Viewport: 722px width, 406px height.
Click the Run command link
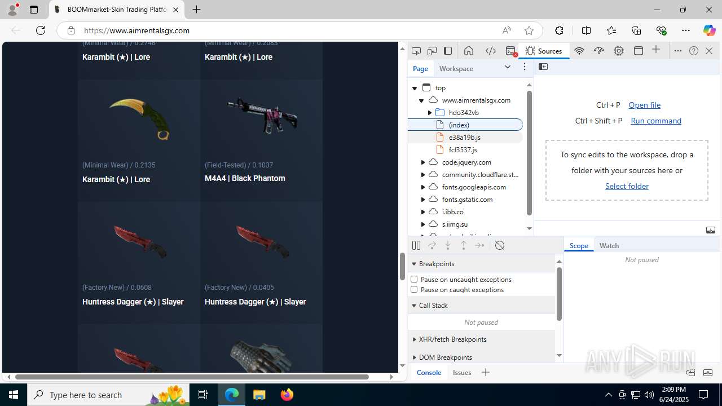(656, 121)
